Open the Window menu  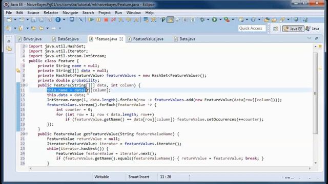click(x=133, y=13)
